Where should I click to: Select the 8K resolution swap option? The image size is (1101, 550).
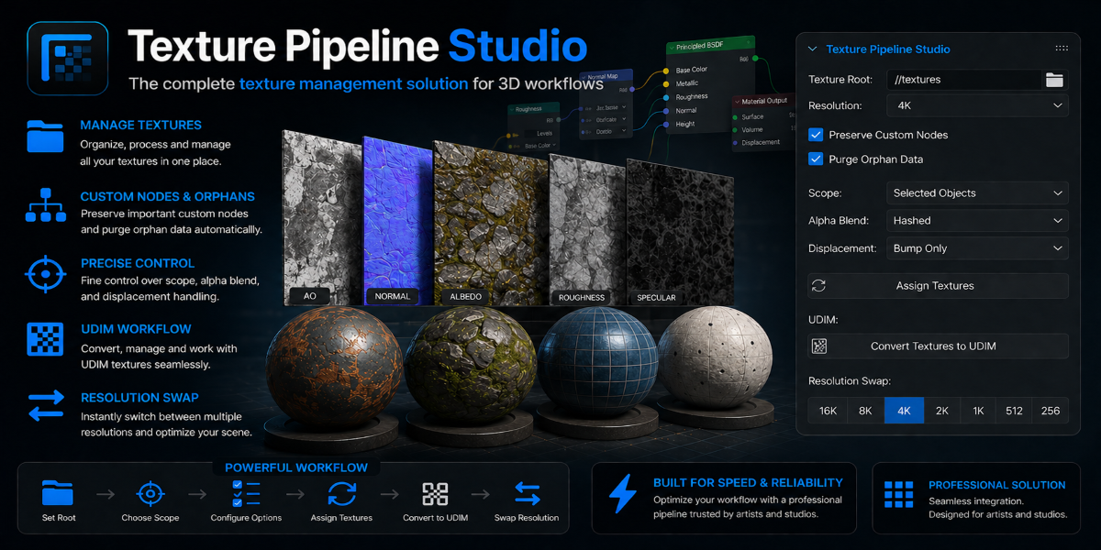pos(865,411)
